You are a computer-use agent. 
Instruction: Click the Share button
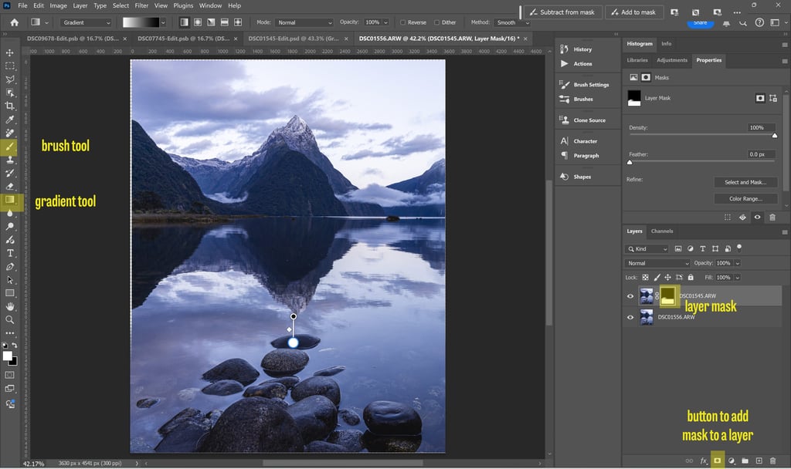(x=700, y=23)
